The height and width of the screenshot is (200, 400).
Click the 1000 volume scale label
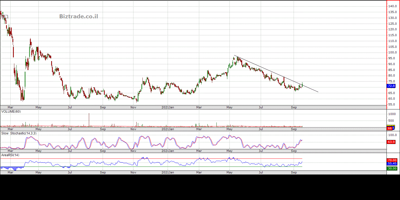pos(392,114)
